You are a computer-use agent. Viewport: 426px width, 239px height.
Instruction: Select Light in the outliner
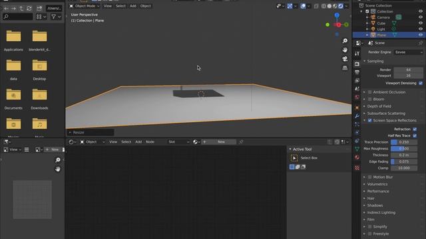pyautogui.click(x=381, y=29)
